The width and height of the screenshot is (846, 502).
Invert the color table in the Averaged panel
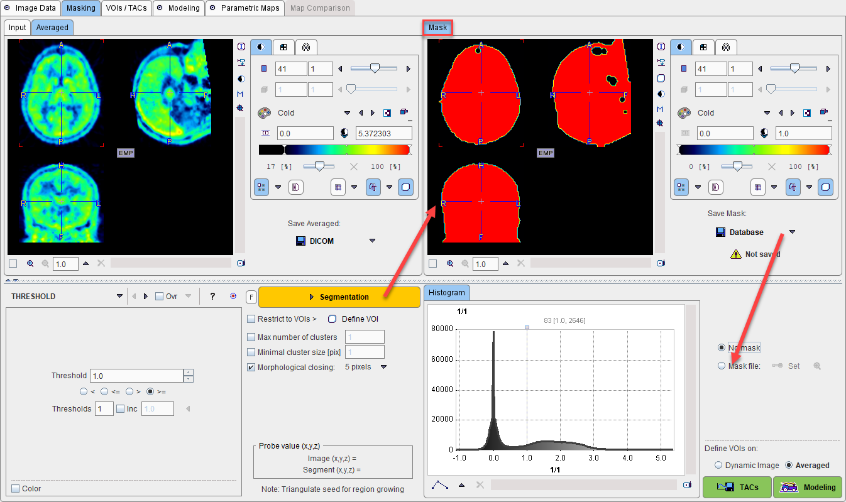point(388,113)
